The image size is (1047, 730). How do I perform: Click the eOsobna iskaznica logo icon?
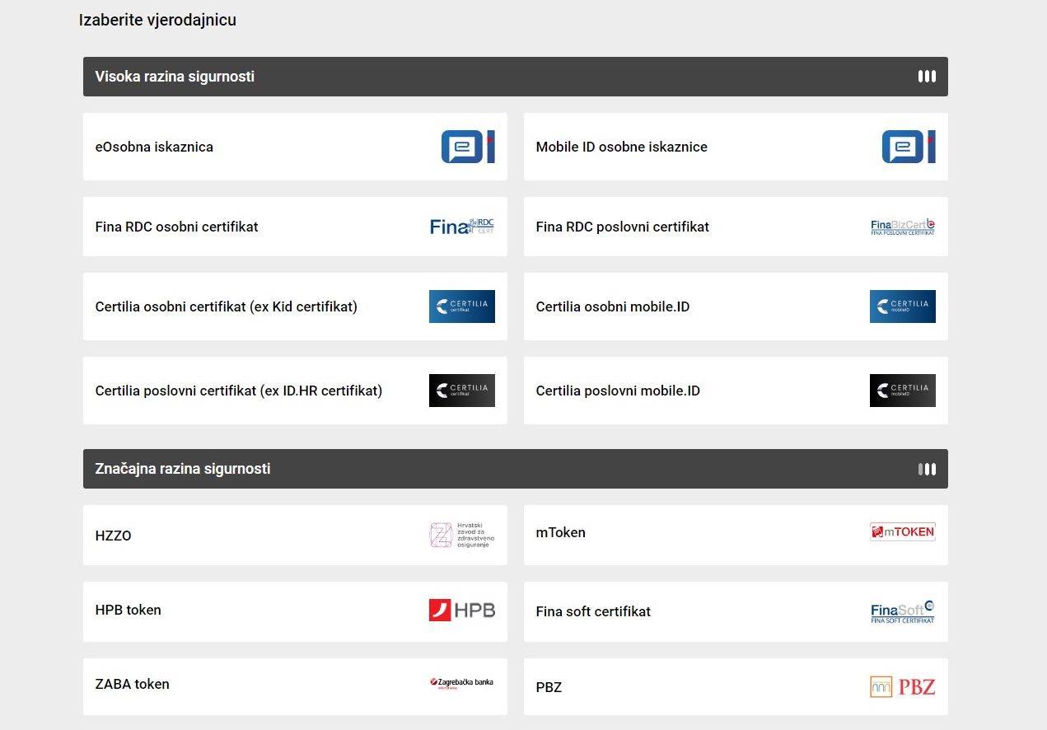point(467,147)
